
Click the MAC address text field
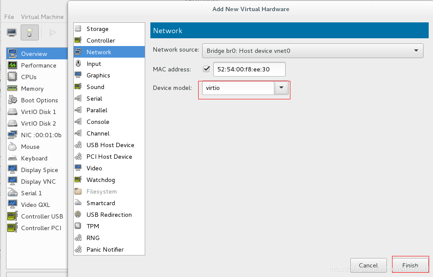point(249,69)
